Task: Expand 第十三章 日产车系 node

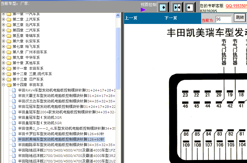Action: (3, 79)
